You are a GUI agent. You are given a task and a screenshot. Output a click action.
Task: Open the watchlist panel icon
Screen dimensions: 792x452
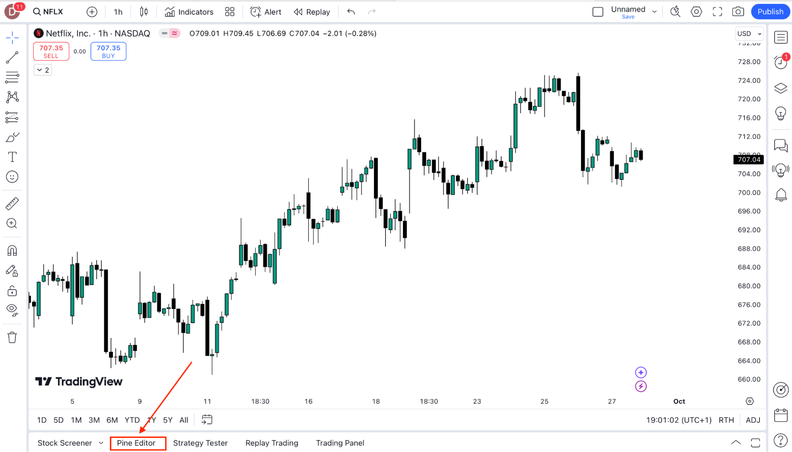781,38
